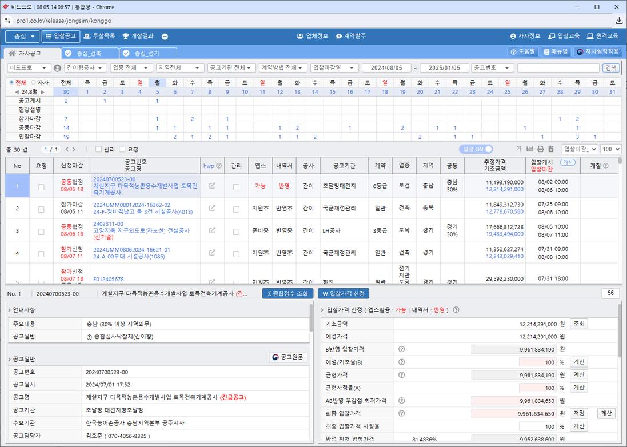Image resolution: width=627 pixels, height=447 pixels.
Task: Click the 종합점수 조회 button
Action: click(x=287, y=293)
